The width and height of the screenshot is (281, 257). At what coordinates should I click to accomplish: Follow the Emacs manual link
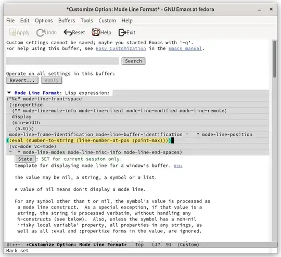tap(185, 48)
